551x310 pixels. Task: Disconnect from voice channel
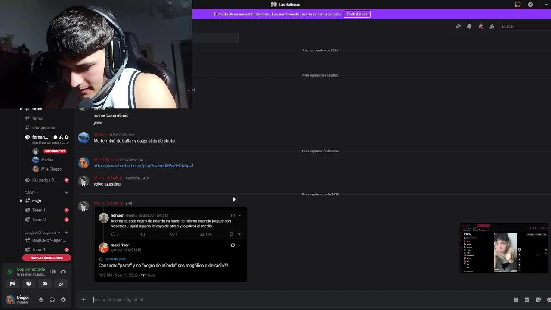[x=63, y=272]
